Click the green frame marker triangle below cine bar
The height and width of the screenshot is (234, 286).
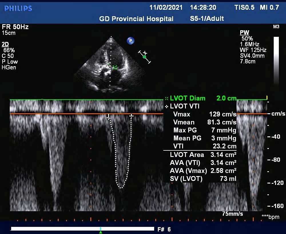pyautogui.click(x=100, y=232)
